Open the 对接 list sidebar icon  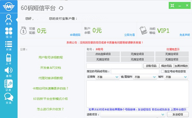click(x=9, y=46)
